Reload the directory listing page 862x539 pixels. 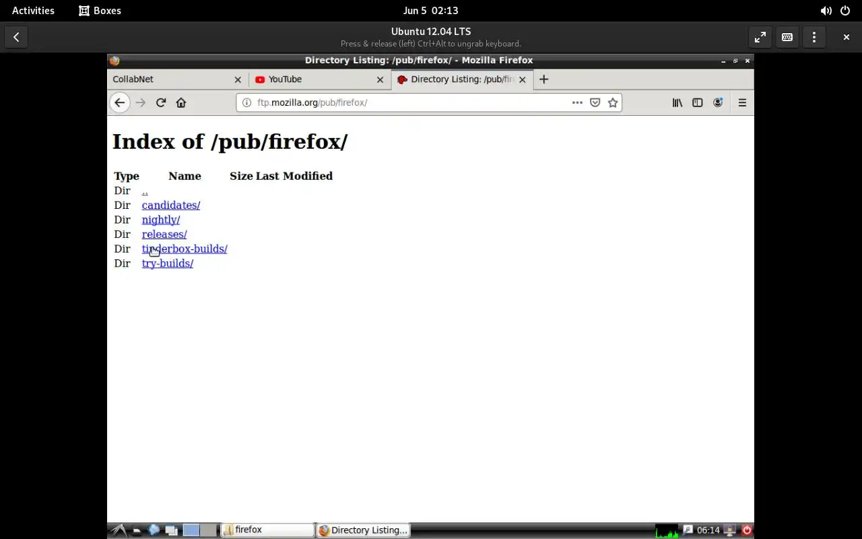pyautogui.click(x=160, y=102)
